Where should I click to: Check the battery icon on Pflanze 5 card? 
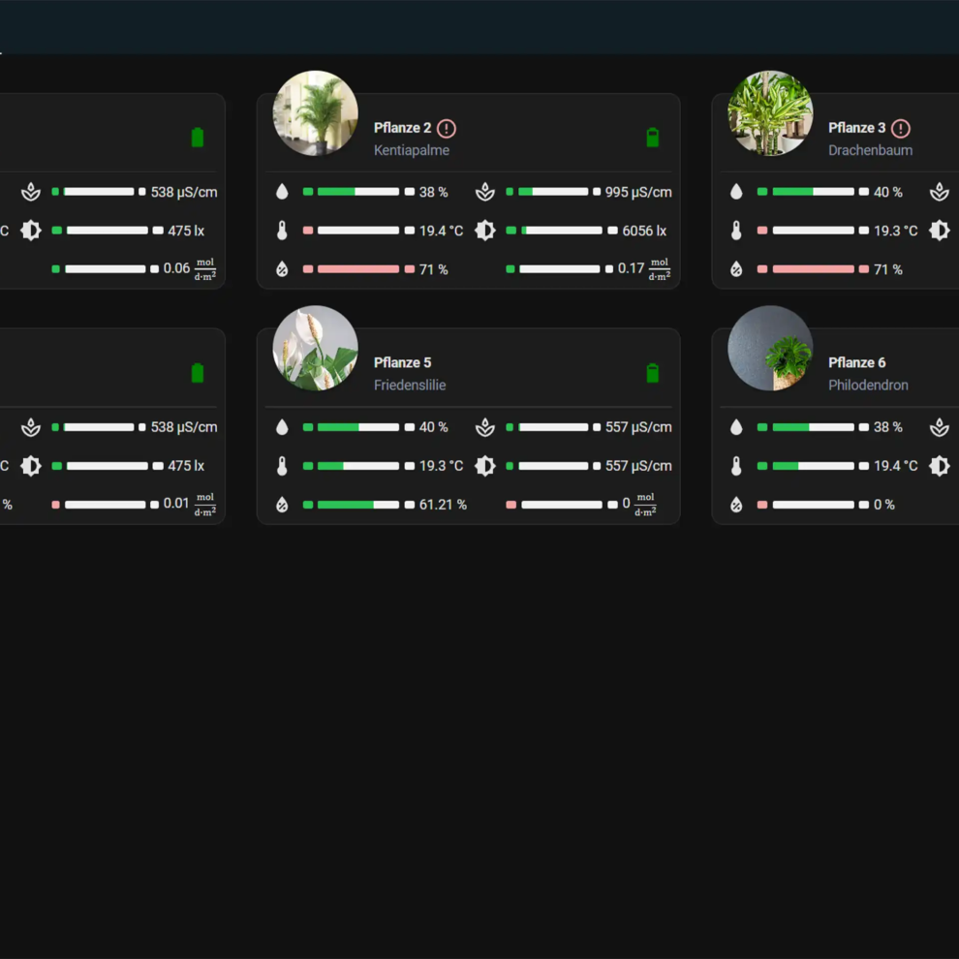tap(653, 373)
